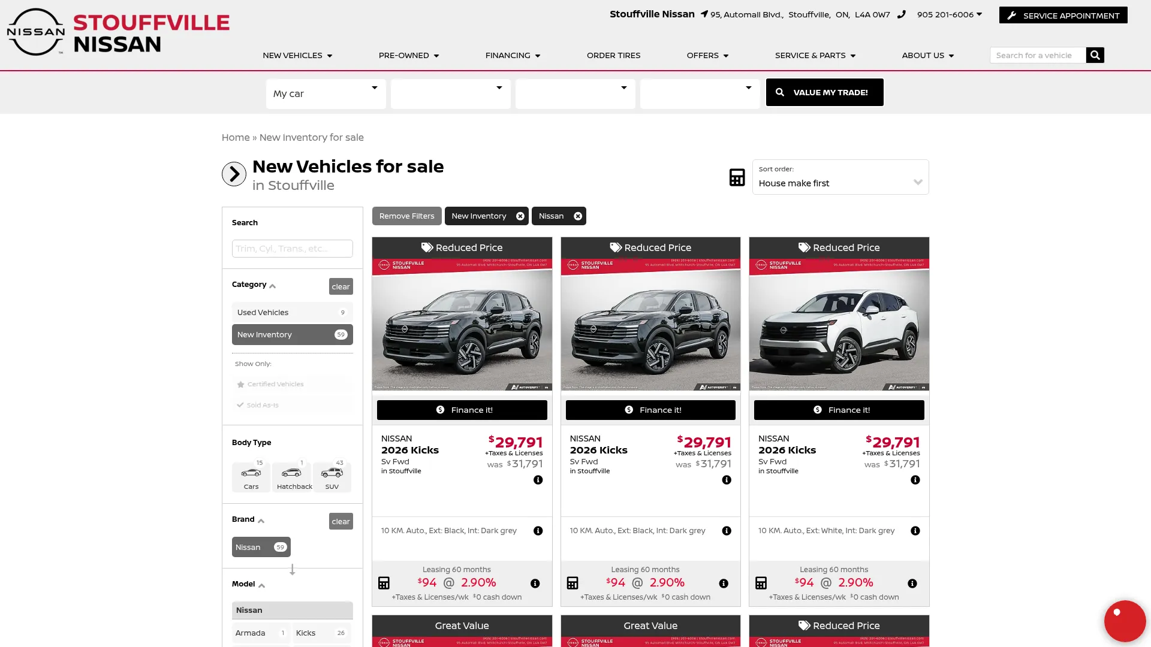Toggle the Nissan brand filter
Screen dimensions: 1151x647
click(261, 547)
